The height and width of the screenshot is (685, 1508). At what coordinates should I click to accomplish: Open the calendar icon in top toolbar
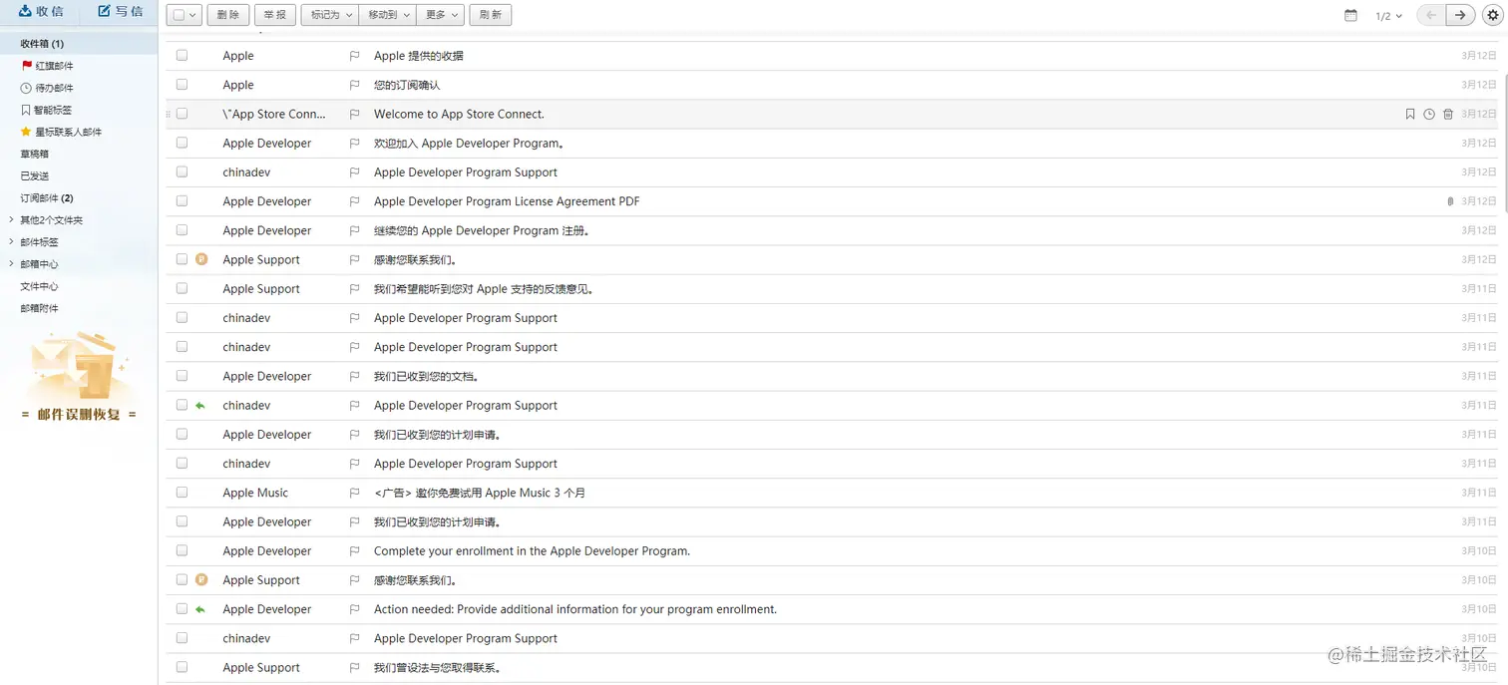pyautogui.click(x=1350, y=15)
